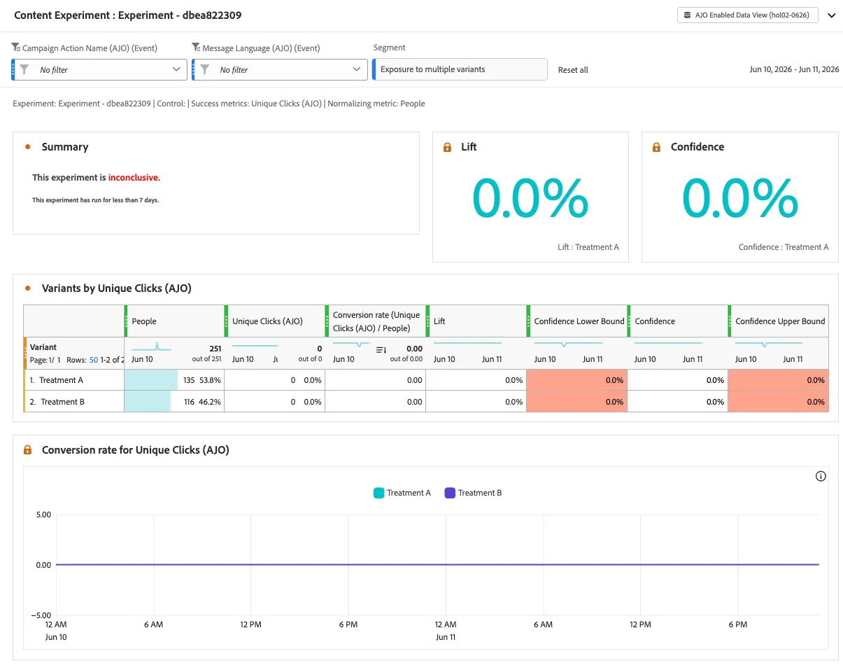Change the rows-per-page value 50
Image resolution: width=843 pixels, height=670 pixels.
pos(94,360)
